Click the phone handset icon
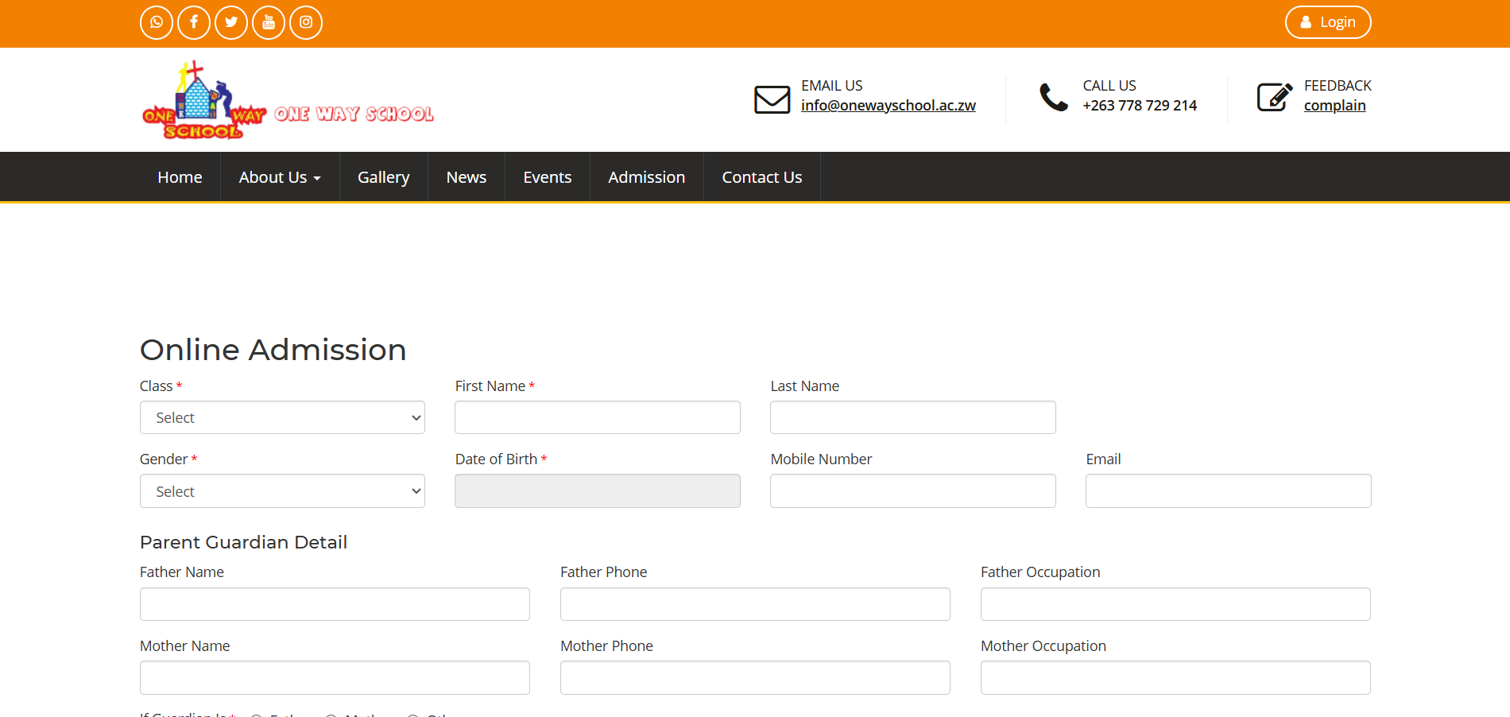 [1054, 97]
